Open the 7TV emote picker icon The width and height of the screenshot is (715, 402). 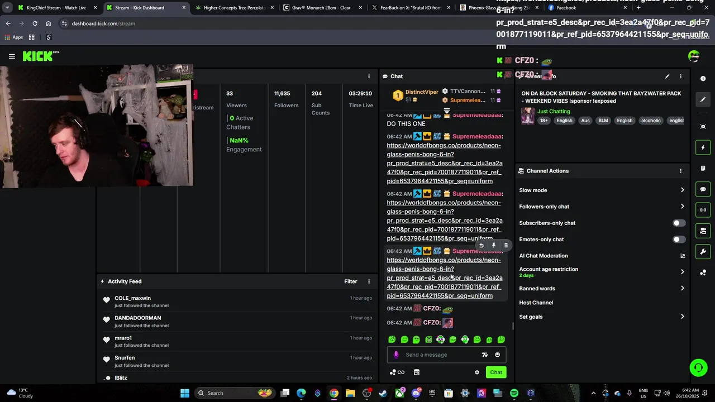[x=484, y=355]
